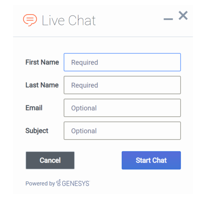Open the GENESYS wordmark link
Image resolution: width=206 pixels, height=202 pixels.
[76, 183]
